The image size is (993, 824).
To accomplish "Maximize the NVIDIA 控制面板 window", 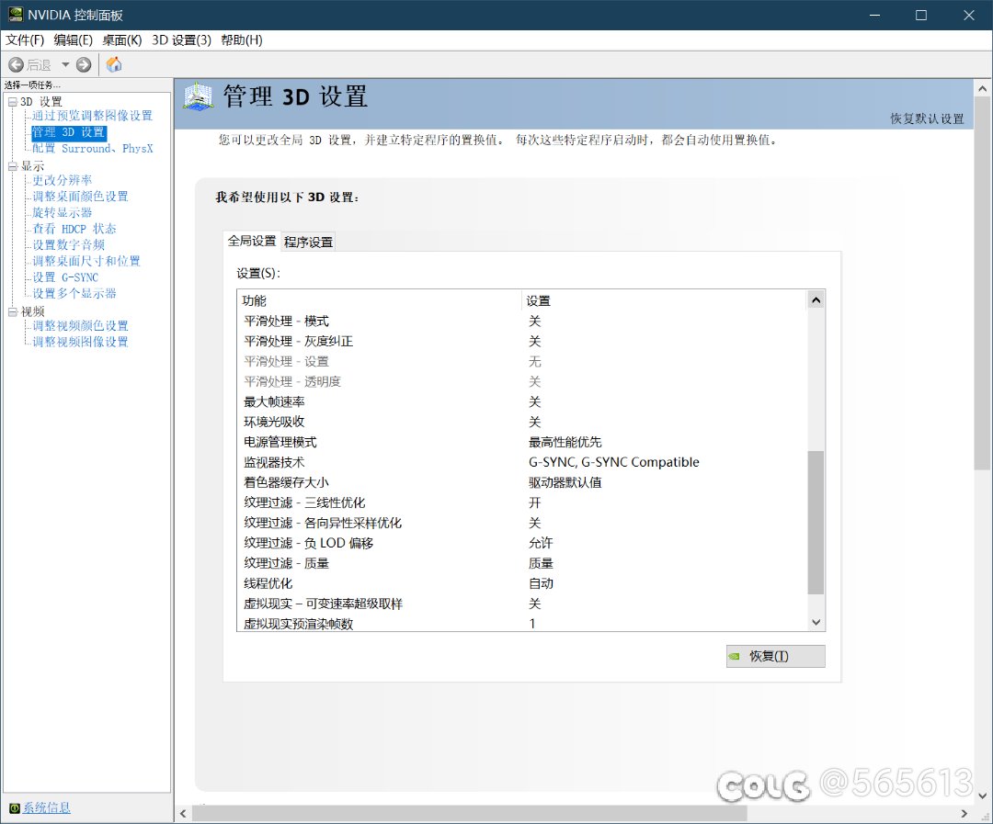I will [921, 15].
